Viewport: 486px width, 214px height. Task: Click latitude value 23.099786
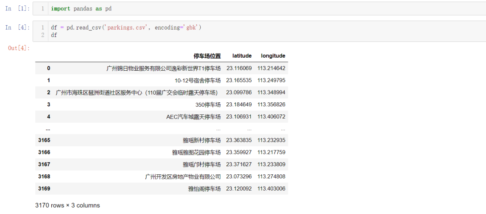pos(239,92)
